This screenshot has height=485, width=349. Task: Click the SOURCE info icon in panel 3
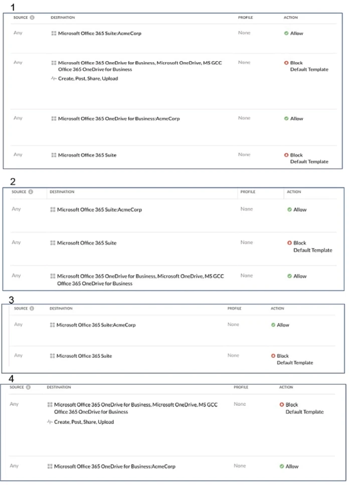pyautogui.click(x=32, y=309)
